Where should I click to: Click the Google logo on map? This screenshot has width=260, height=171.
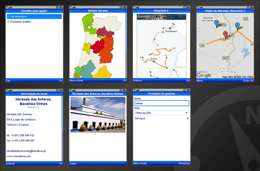[x=204, y=75]
